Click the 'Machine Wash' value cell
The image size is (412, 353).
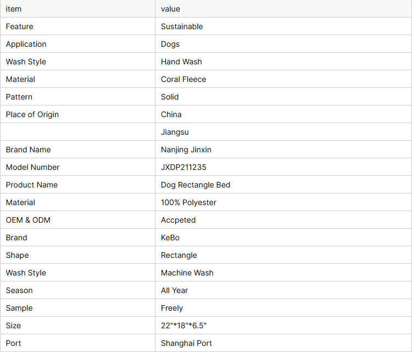(283, 273)
